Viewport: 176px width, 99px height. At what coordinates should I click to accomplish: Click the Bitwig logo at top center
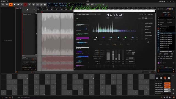[88, 1]
